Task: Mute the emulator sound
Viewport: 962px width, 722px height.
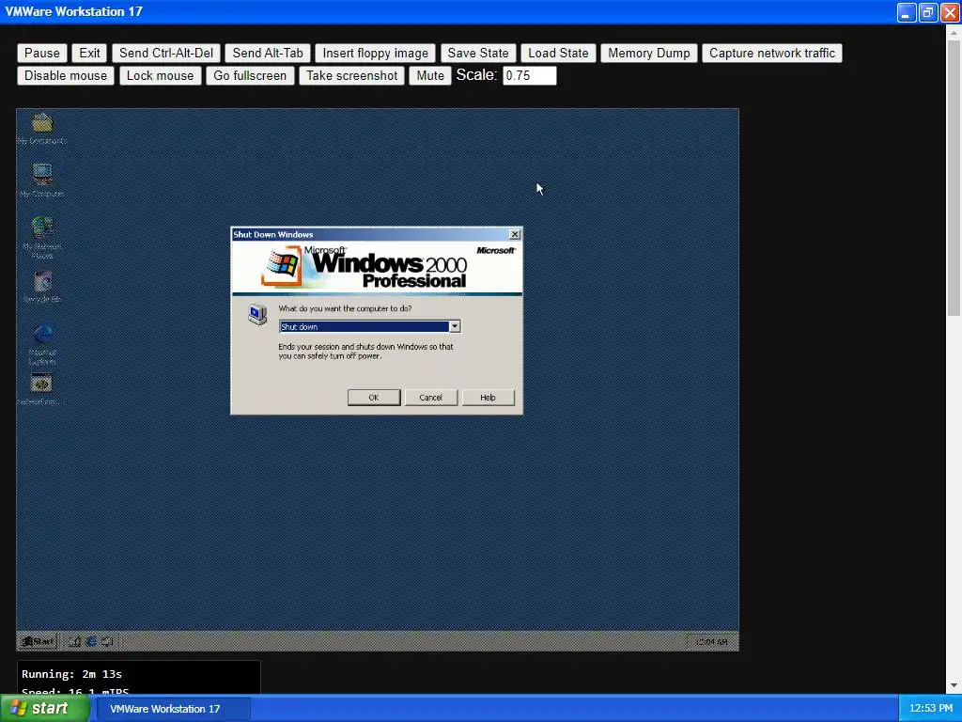Action: pyautogui.click(x=430, y=75)
